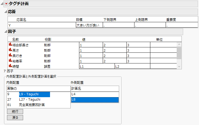This screenshot has width=199, height=125.
Task: Click the factor name 粘着率
Action: pos(17,61)
